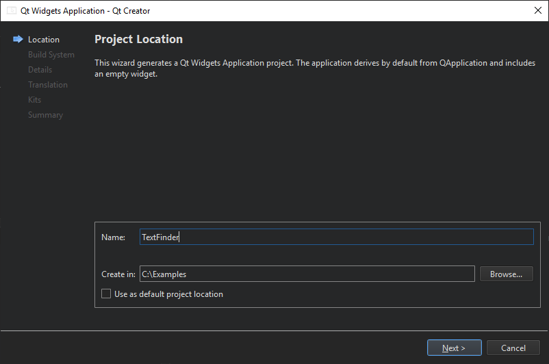Click the Name: label
549x364 pixels.
(113, 237)
